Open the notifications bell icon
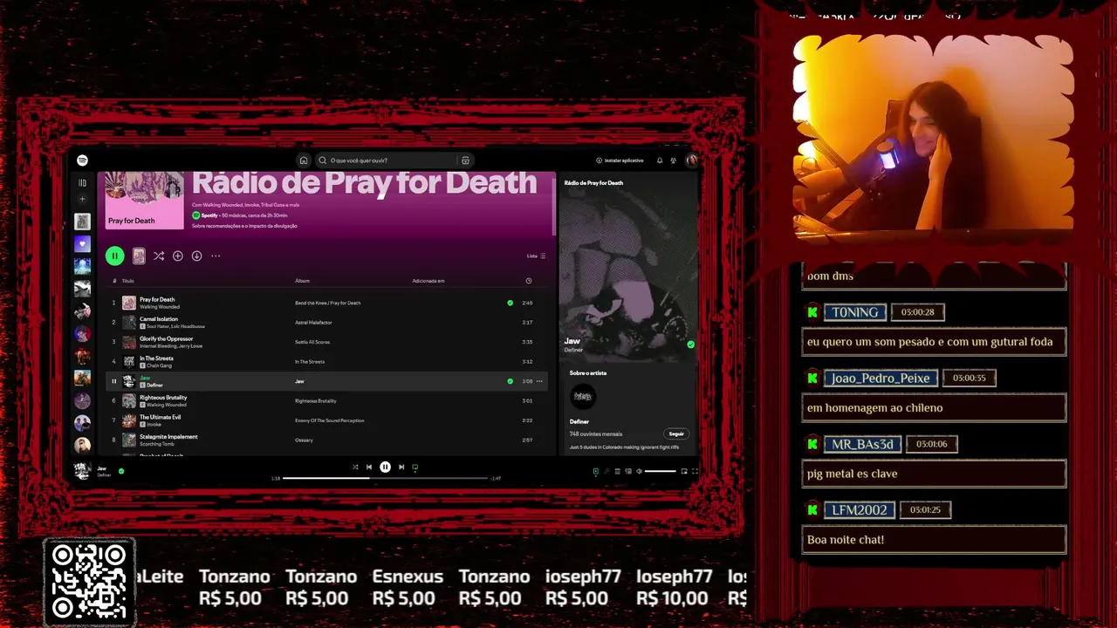The image size is (1117, 628). pos(660,160)
